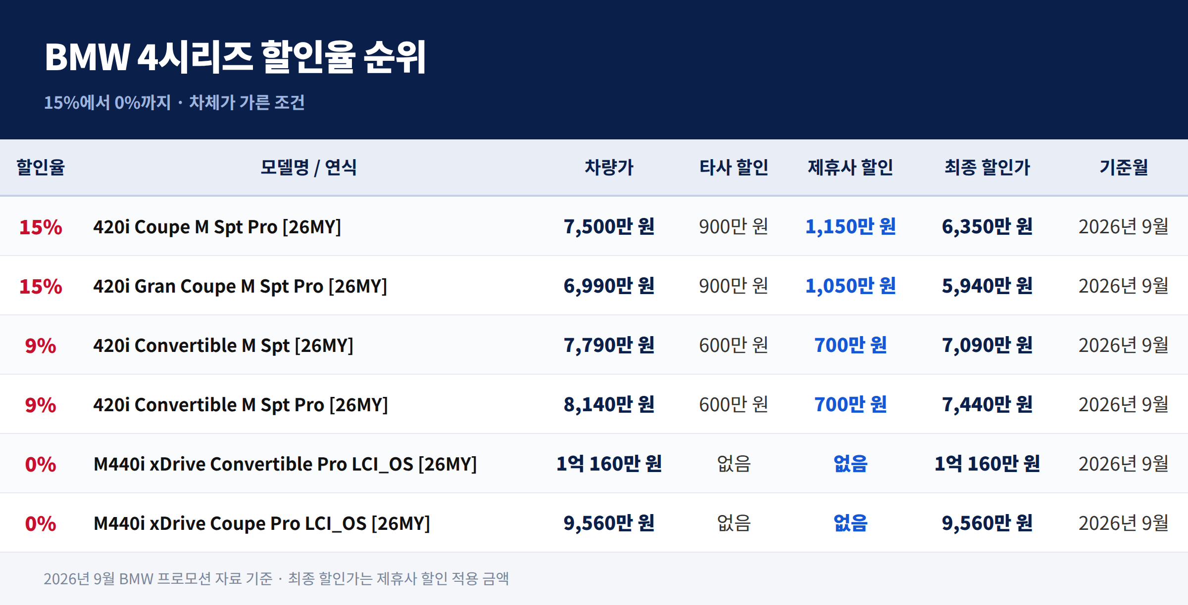Click the title 'BMW 4시리즈 할인율 순위'

click(x=235, y=57)
